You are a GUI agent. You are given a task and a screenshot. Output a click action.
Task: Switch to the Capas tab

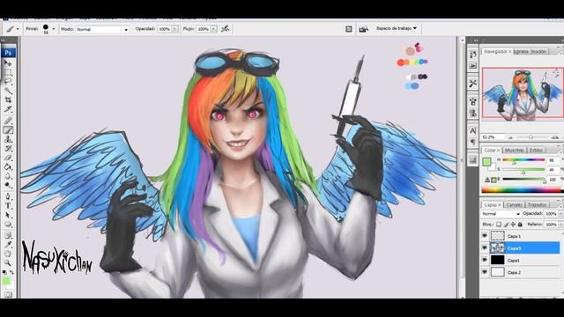pos(492,204)
